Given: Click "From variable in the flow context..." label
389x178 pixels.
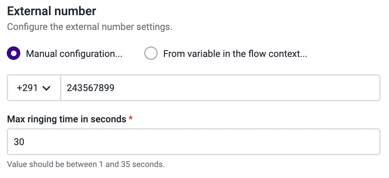Looking at the screenshot, I should [x=235, y=54].
